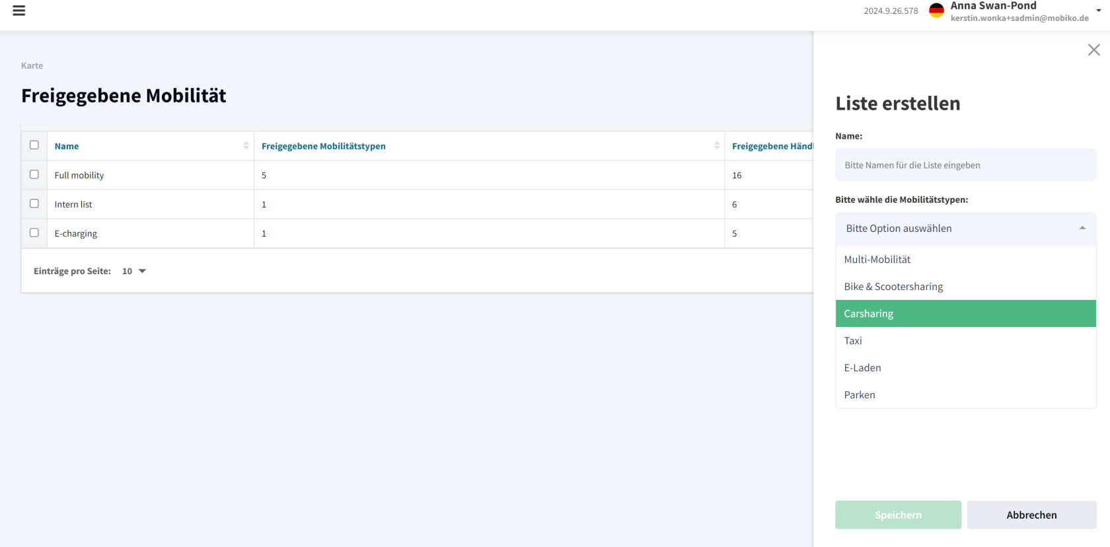Sort by Freigegebene Mobilitätstypen column arrows
Image resolution: width=1110 pixels, height=547 pixels.
(x=716, y=146)
